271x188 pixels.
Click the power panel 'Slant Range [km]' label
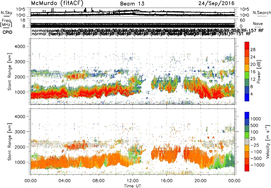pyautogui.click(x=9, y=72)
